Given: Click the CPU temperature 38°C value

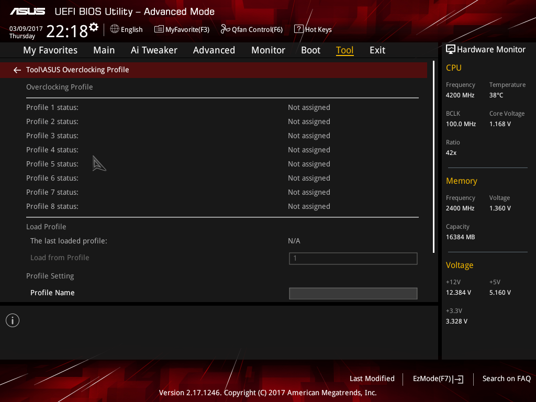Looking at the screenshot, I should pyautogui.click(x=496, y=95).
